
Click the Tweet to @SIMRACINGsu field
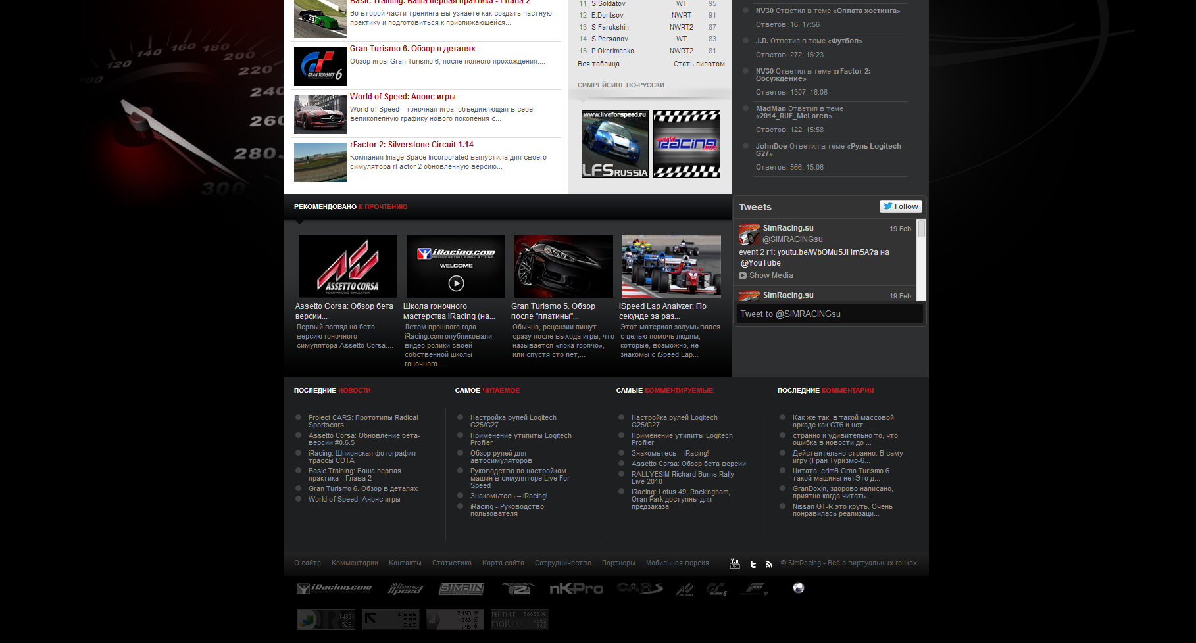829,314
